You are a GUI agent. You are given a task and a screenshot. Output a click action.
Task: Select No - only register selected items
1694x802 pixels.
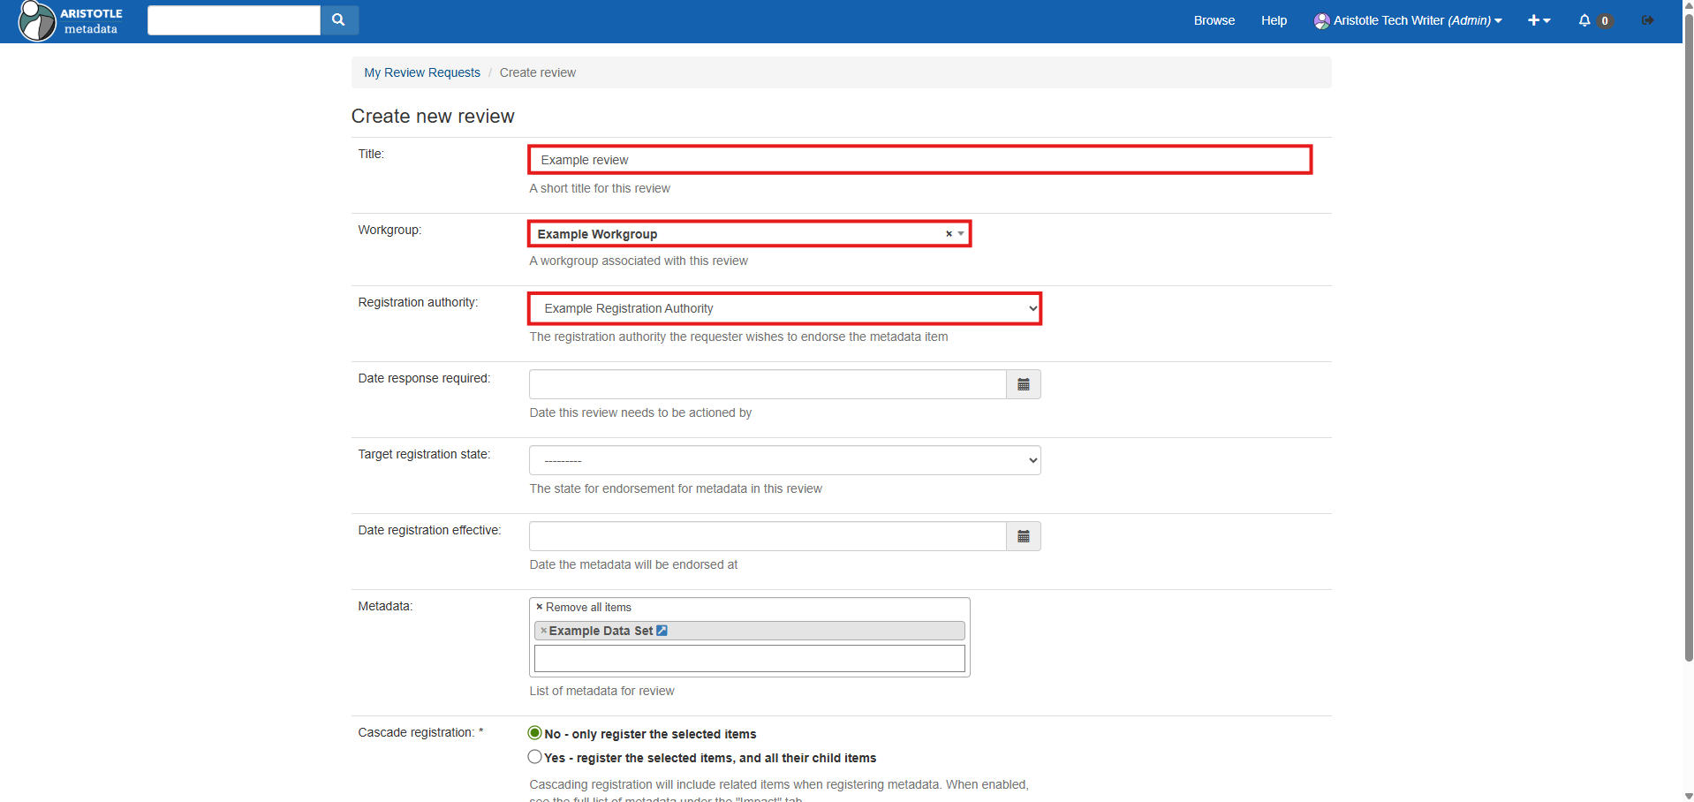[534, 733]
